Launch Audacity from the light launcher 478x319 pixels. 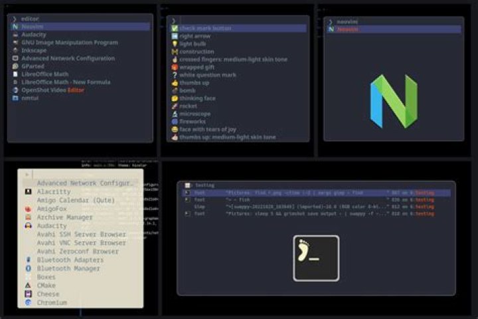coord(80,226)
